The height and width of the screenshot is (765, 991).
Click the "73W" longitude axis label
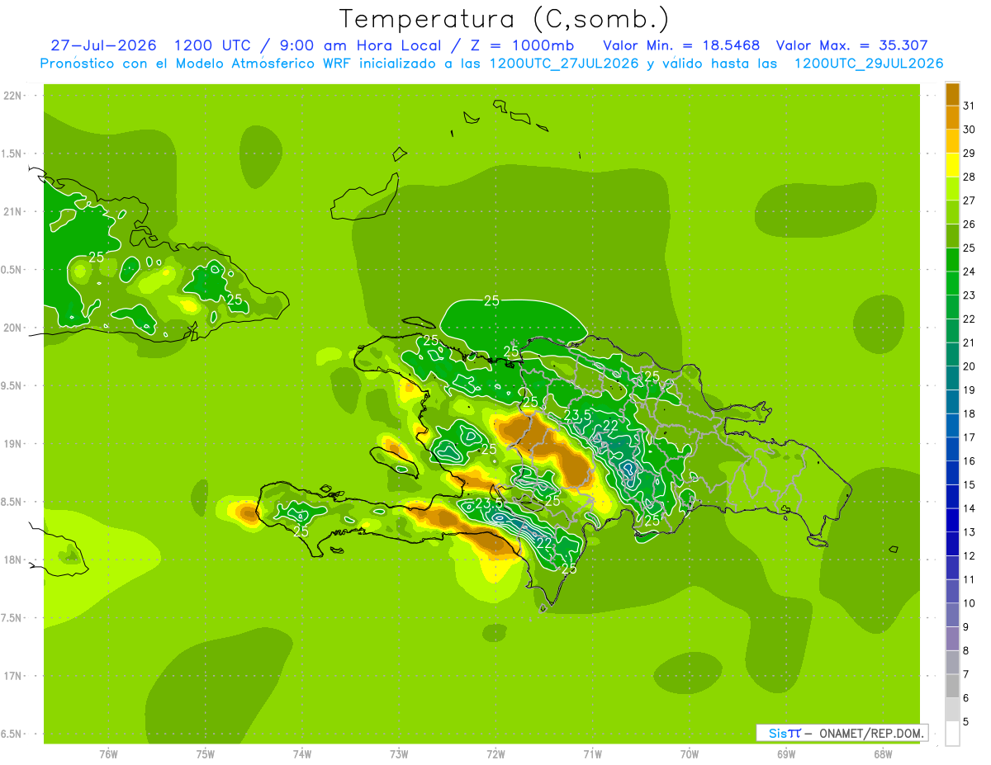tap(399, 754)
